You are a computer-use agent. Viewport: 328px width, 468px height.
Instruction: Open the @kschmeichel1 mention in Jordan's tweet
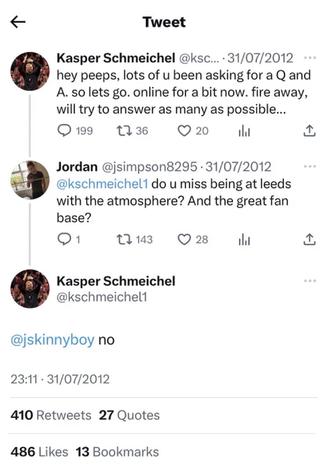tap(102, 184)
